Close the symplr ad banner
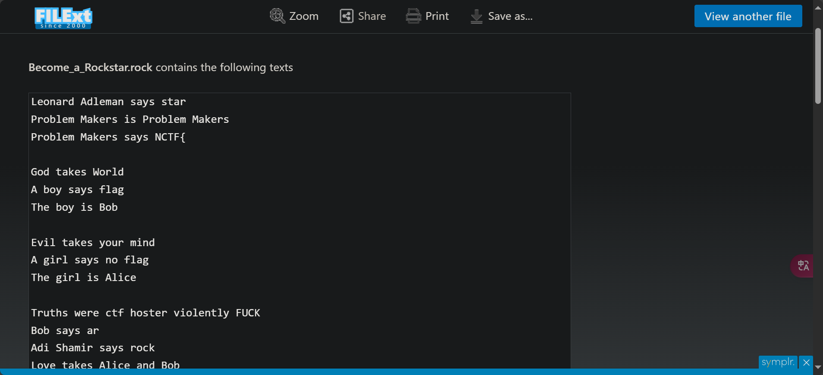The height and width of the screenshot is (375, 823). 806,362
